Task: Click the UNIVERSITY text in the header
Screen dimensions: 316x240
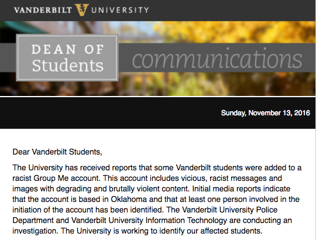Action: coord(120,10)
